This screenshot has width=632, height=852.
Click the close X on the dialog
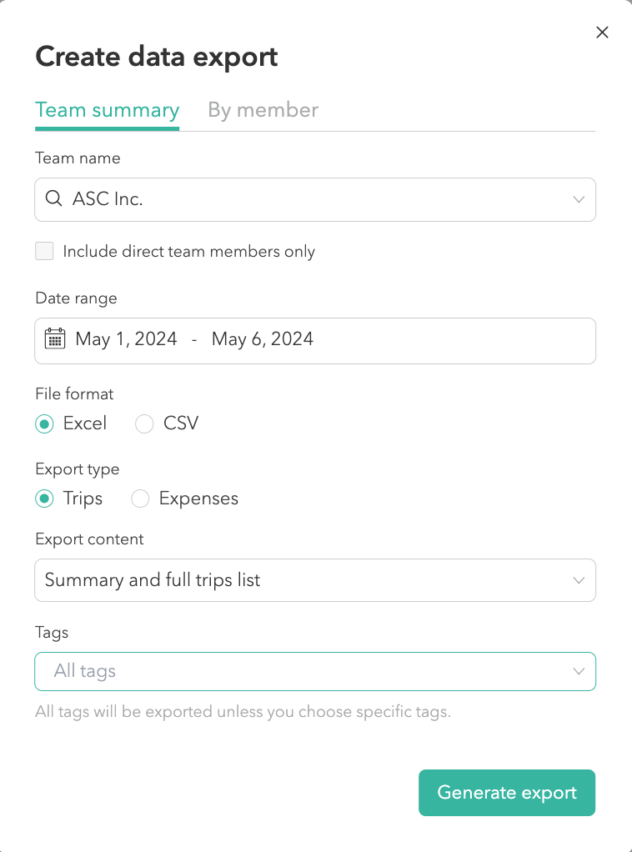point(602,33)
